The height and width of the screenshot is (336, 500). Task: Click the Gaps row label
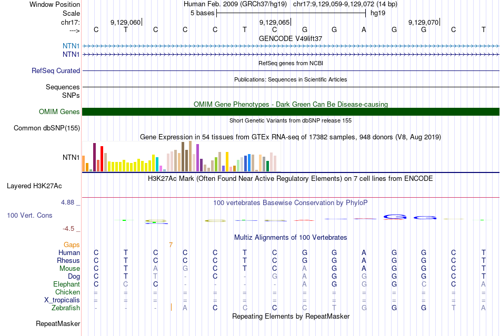(x=72, y=245)
